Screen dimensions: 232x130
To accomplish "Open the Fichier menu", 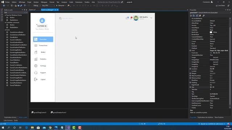I will pos(7,2).
